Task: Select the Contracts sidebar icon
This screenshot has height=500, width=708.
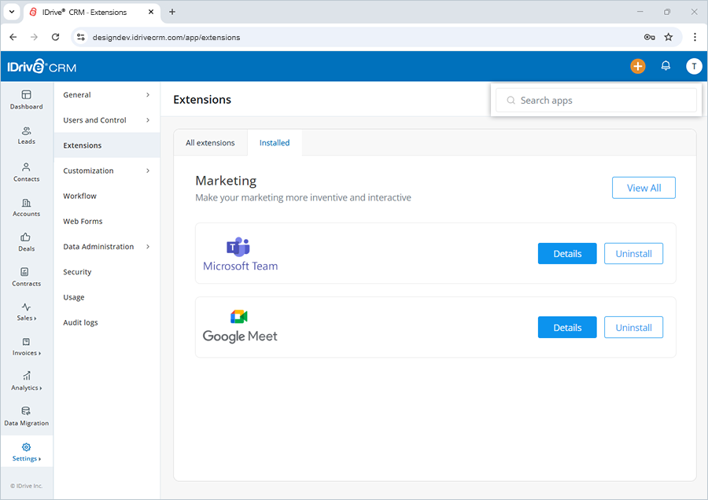Action: tap(26, 278)
